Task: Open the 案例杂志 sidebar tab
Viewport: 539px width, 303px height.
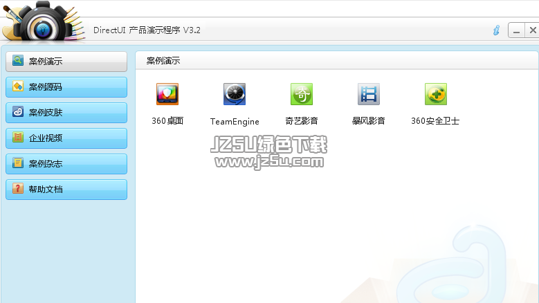Action: tap(66, 164)
